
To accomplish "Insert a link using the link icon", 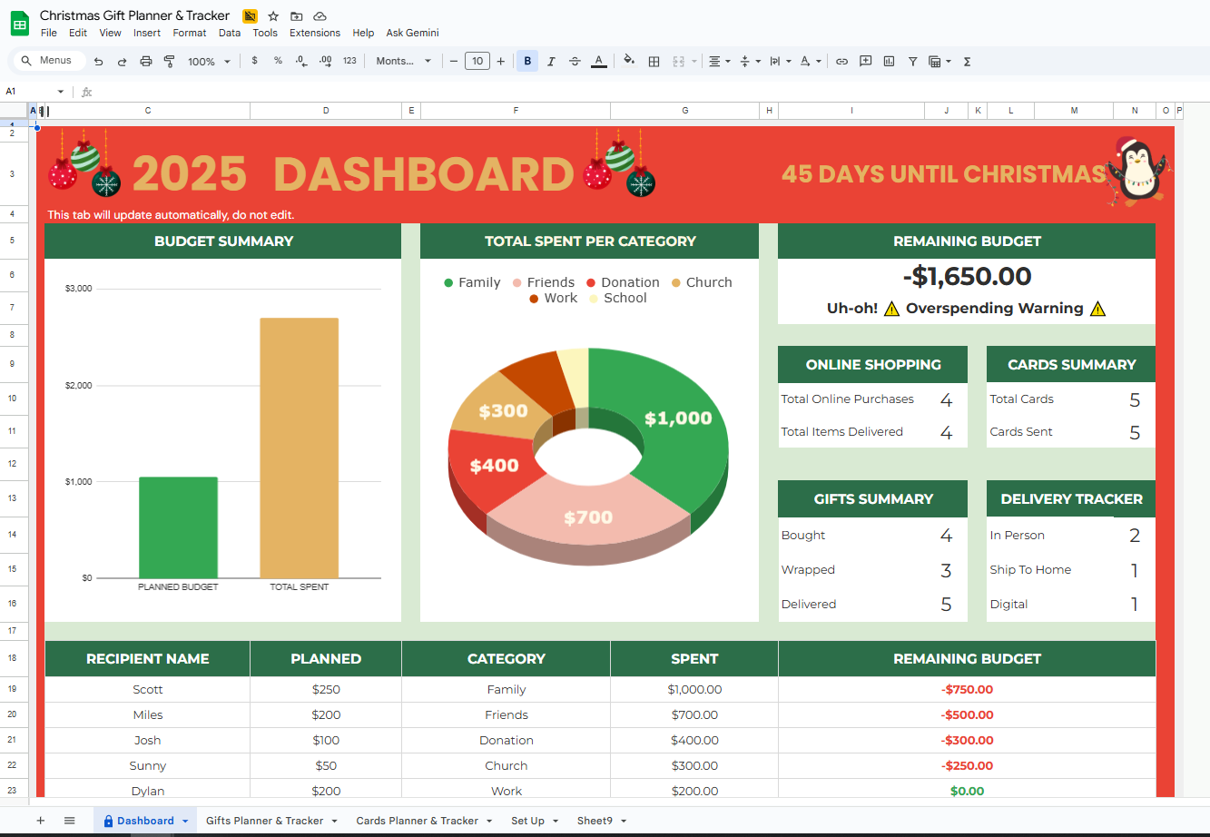I will click(841, 62).
